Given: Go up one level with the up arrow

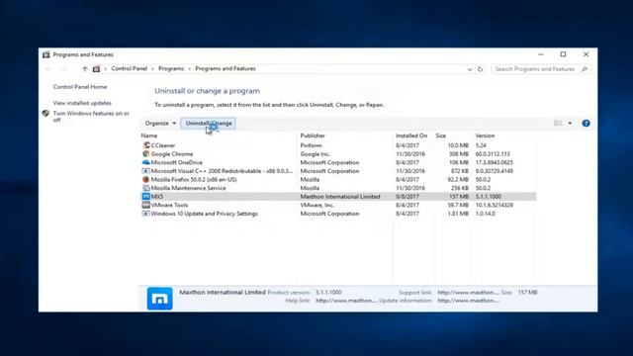Looking at the screenshot, I should click(x=85, y=69).
